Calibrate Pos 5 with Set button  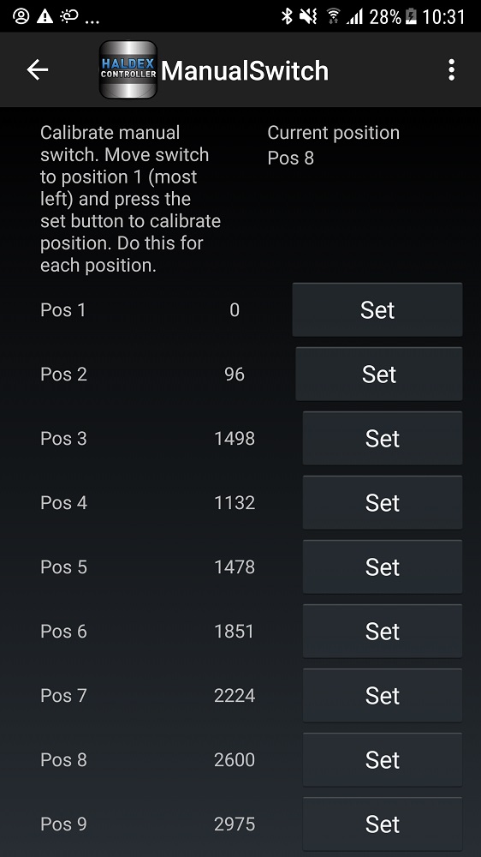point(383,566)
